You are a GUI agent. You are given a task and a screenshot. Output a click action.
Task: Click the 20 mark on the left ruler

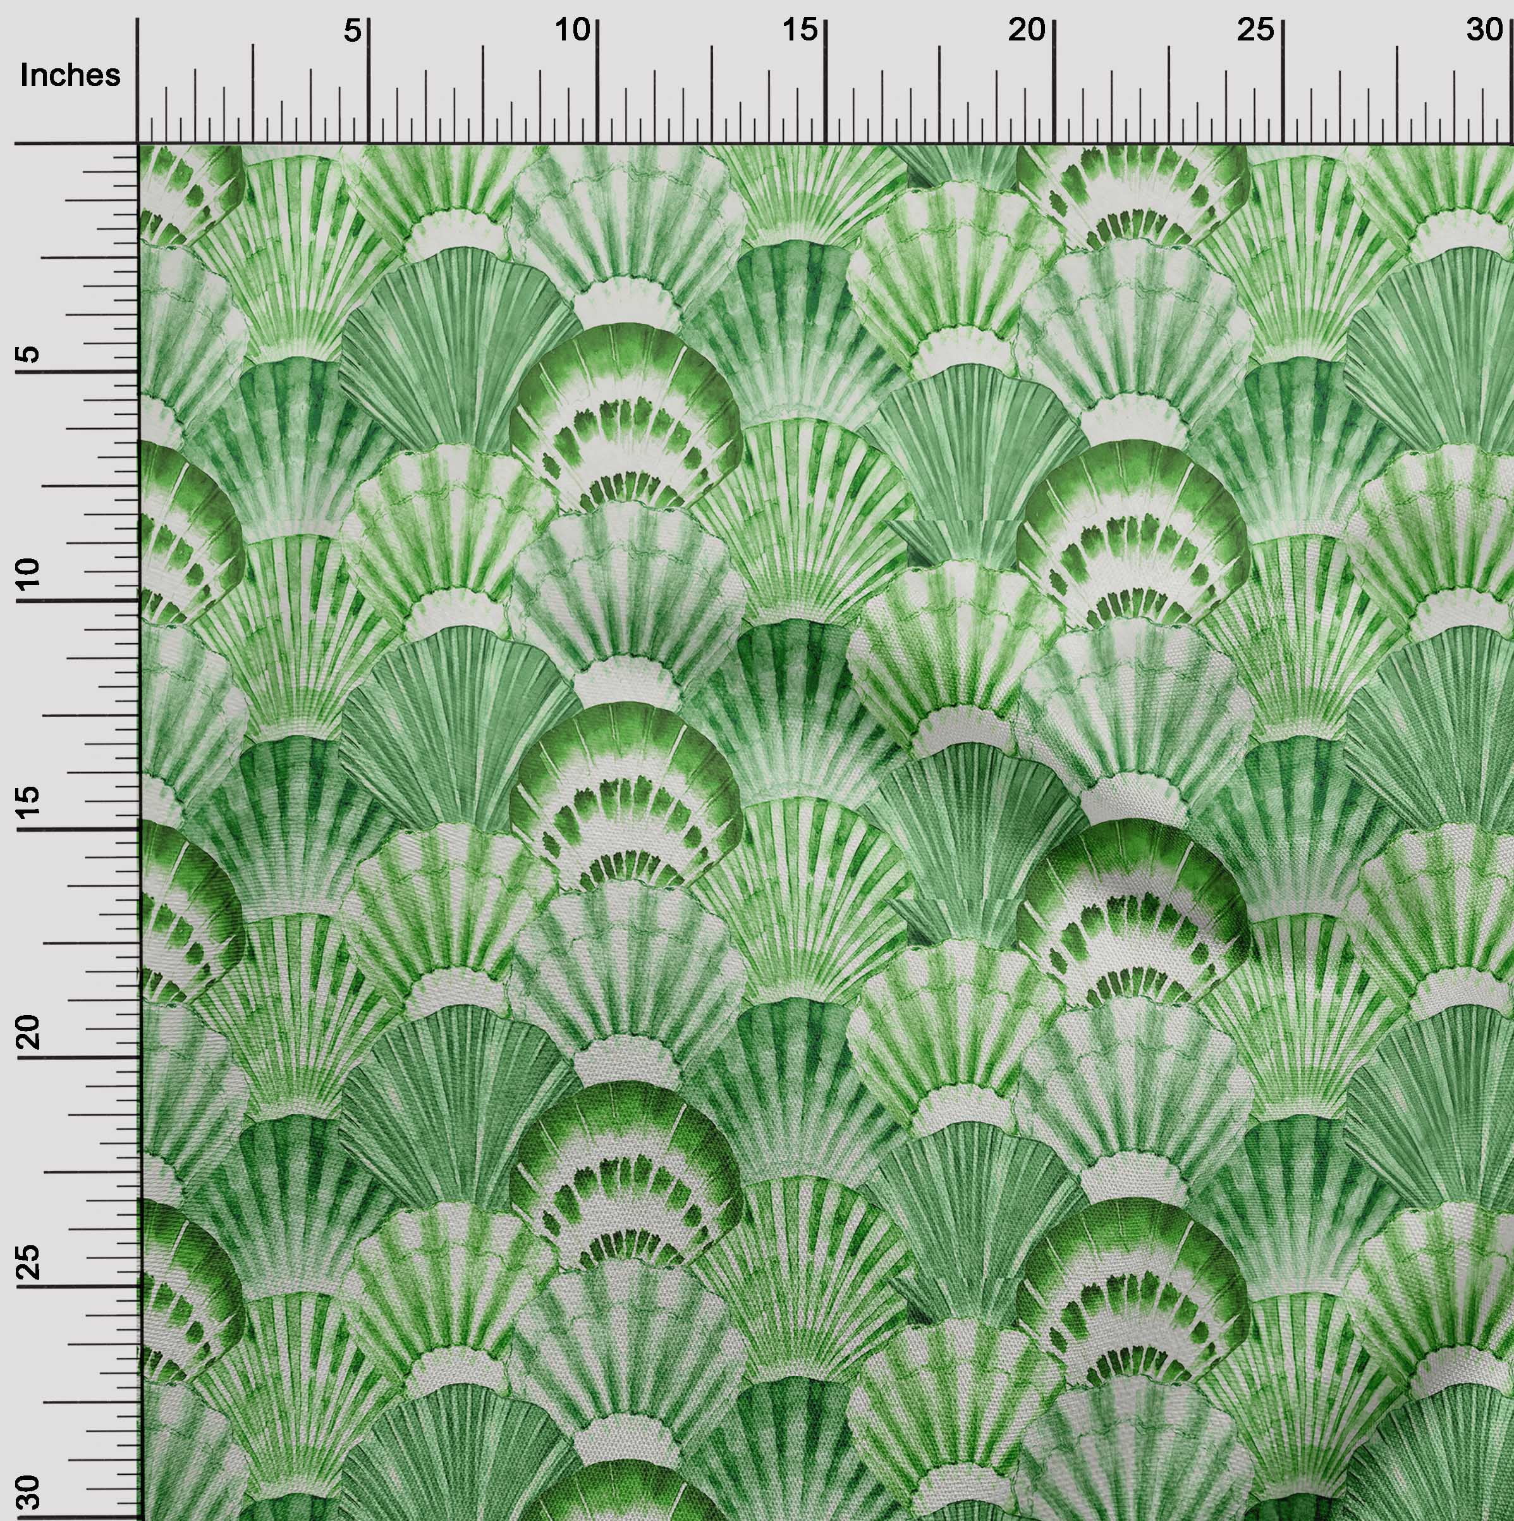(29, 1032)
